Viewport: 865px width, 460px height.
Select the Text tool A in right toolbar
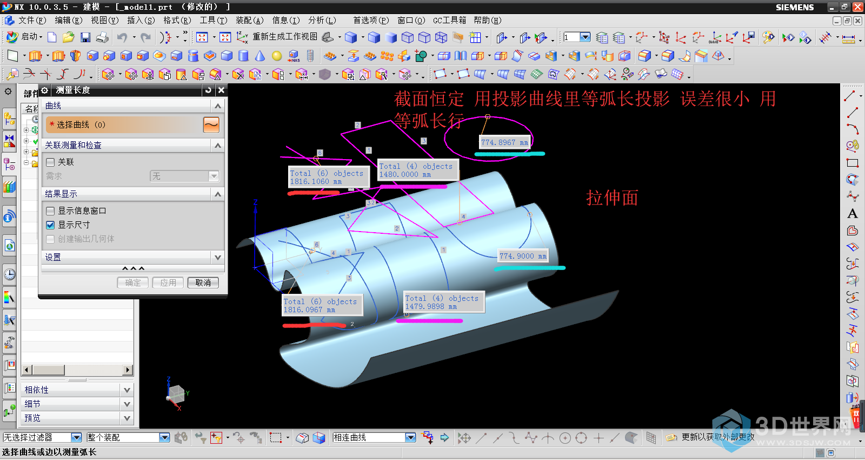(x=852, y=213)
